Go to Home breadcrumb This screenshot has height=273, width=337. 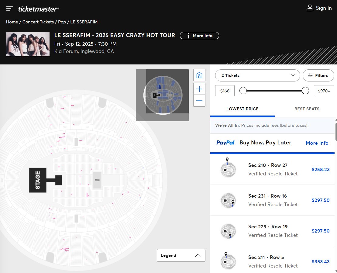[x=12, y=22]
